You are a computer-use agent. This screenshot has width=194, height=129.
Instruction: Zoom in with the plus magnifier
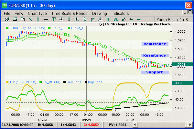pyautogui.click(x=77, y=19)
